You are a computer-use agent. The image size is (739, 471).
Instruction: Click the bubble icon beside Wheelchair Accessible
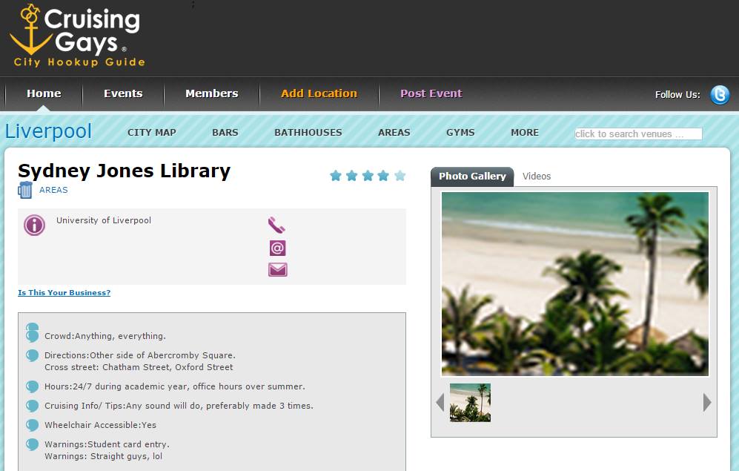(32, 425)
